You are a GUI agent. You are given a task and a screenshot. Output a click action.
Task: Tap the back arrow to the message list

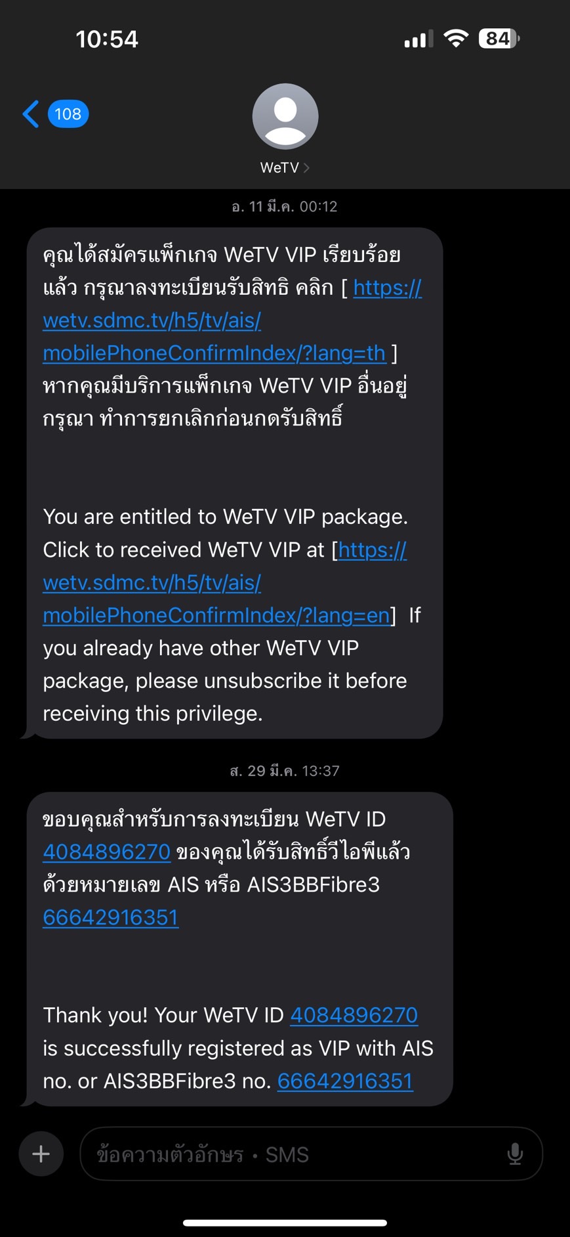tap(31, 114)
